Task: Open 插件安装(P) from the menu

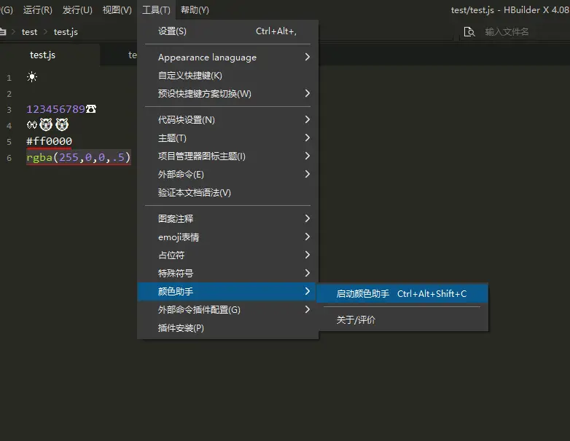Action: [x=228, y=327]
